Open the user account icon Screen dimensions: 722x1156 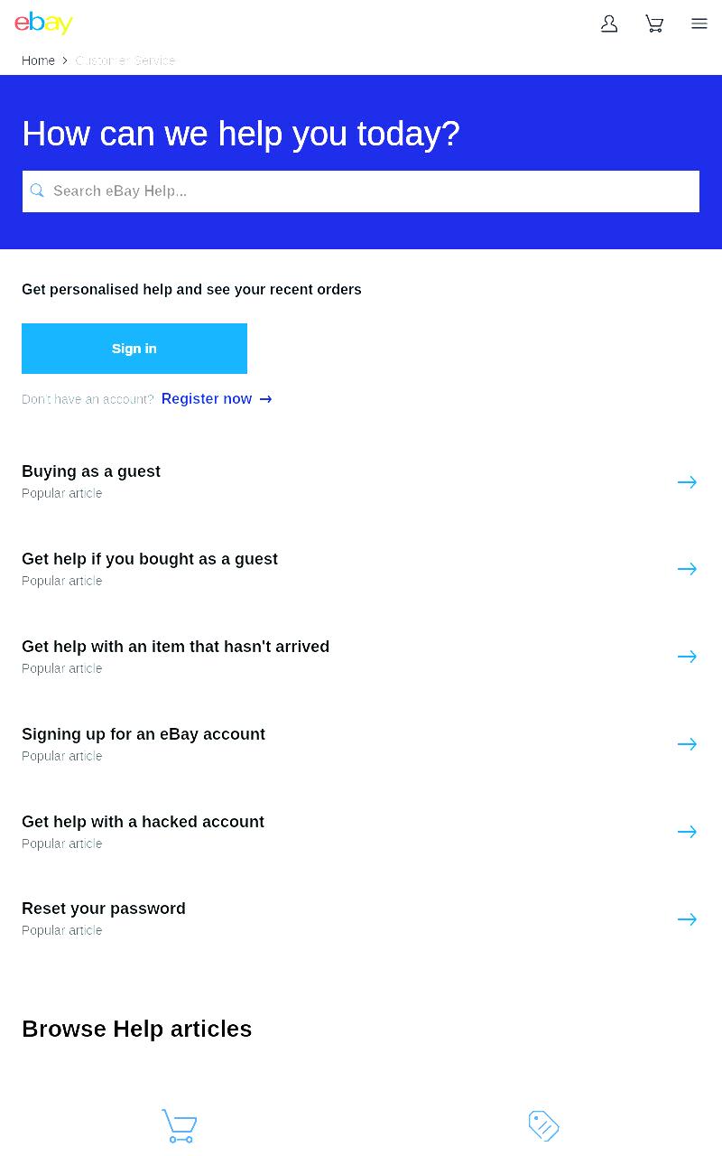(609, 23)
